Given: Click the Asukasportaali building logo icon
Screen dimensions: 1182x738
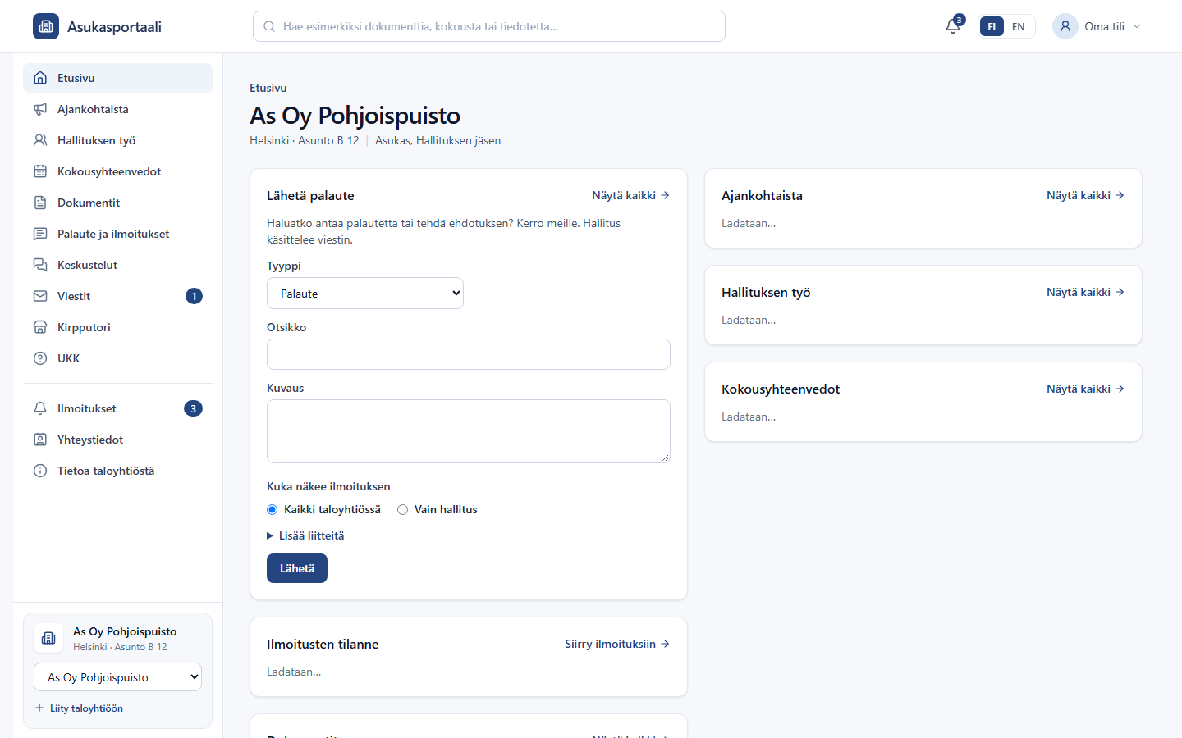Looking at the screenshot, I should point(46,26).
